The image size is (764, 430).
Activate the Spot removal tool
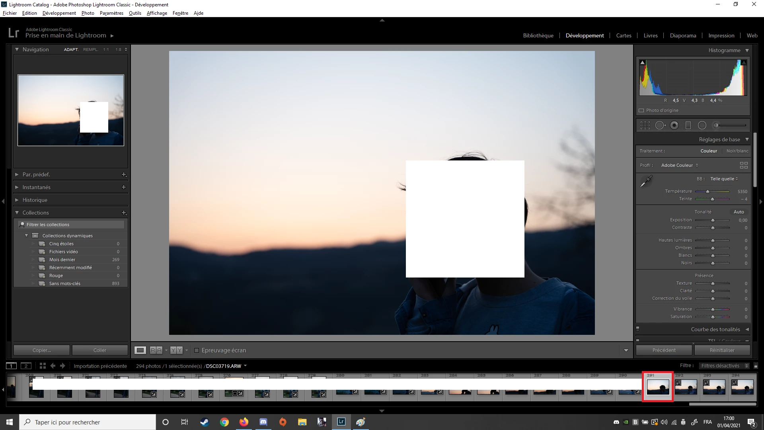[x=660, y=125]
